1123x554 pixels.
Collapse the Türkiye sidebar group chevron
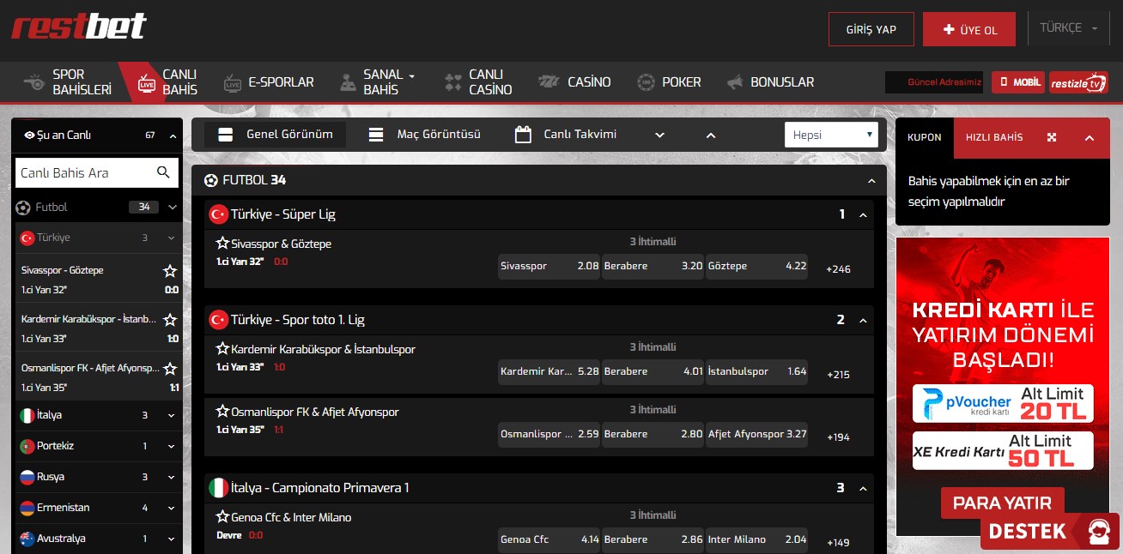(x=171, y=238)
